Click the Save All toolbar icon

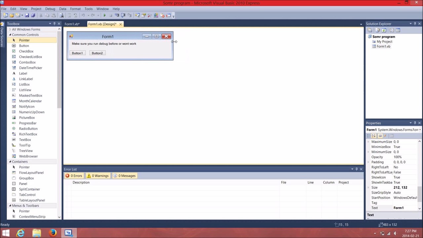click(33, 15)
